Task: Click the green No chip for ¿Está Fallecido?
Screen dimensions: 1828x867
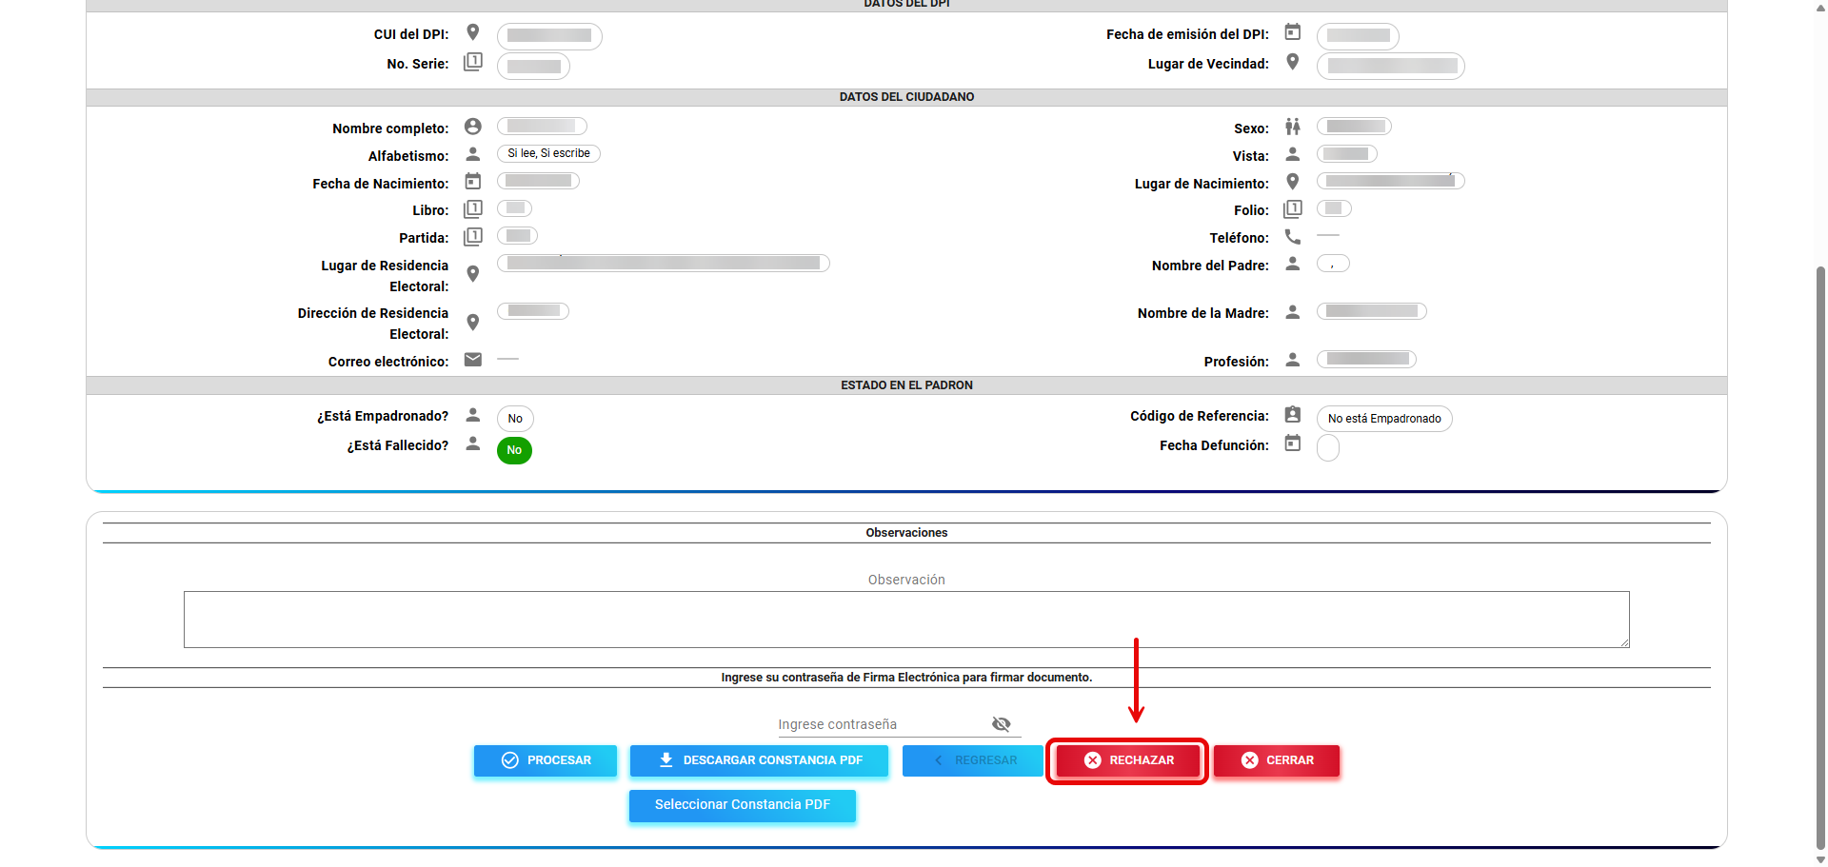Action: click(x=514, y=450)
